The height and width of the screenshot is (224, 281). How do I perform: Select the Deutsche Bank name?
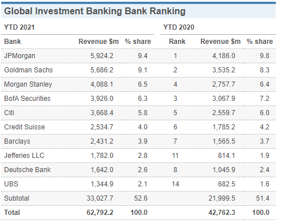pyautogui.click(x=27, y=170)
